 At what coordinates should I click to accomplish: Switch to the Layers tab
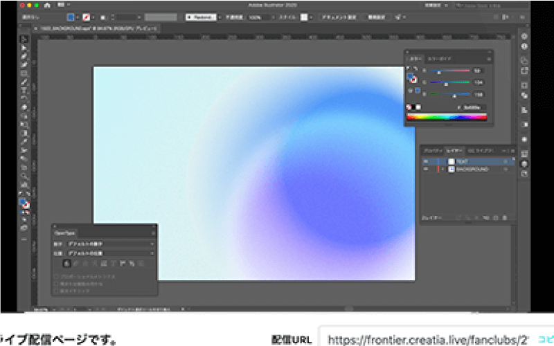coord(455,151)
